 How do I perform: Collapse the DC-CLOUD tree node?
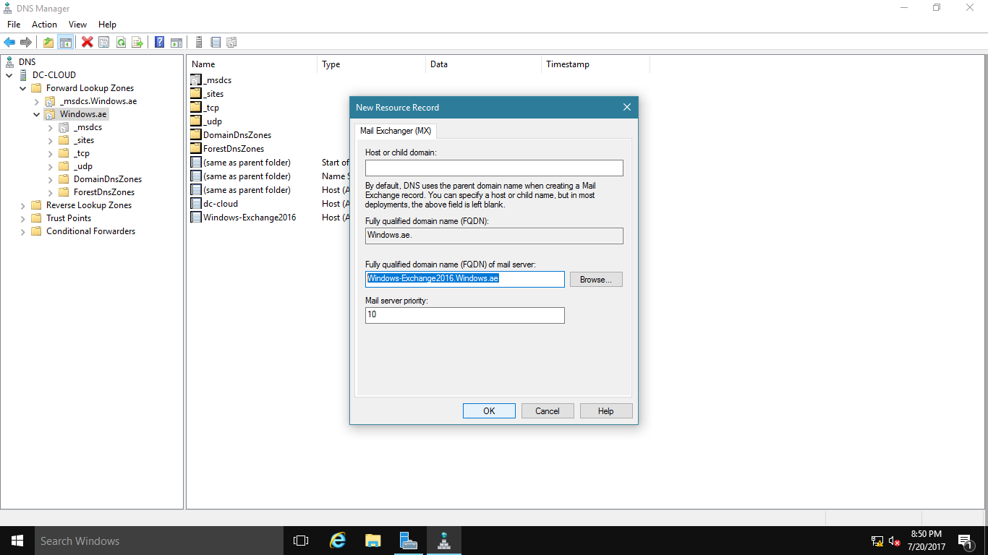tap(9, 75)
